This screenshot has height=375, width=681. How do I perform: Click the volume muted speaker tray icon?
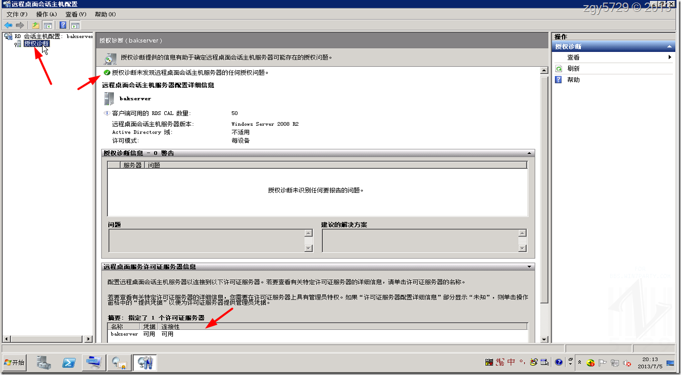pyautogui.click(x=627, y=363)
